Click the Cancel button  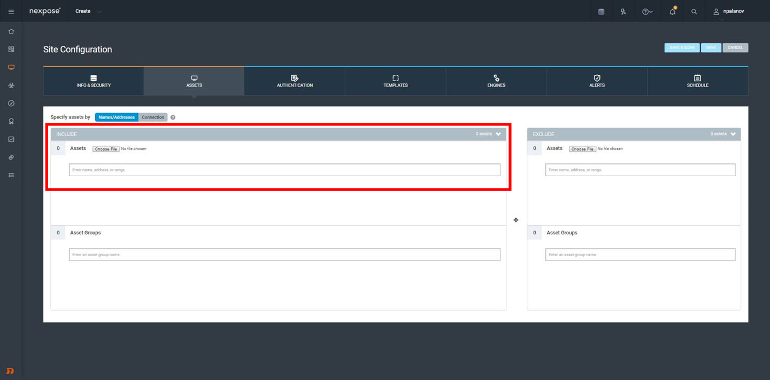(735, 47)
